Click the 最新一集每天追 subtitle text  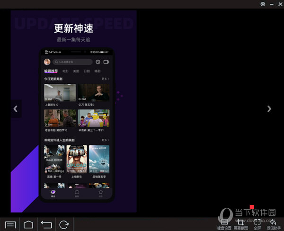click(73, 40)
